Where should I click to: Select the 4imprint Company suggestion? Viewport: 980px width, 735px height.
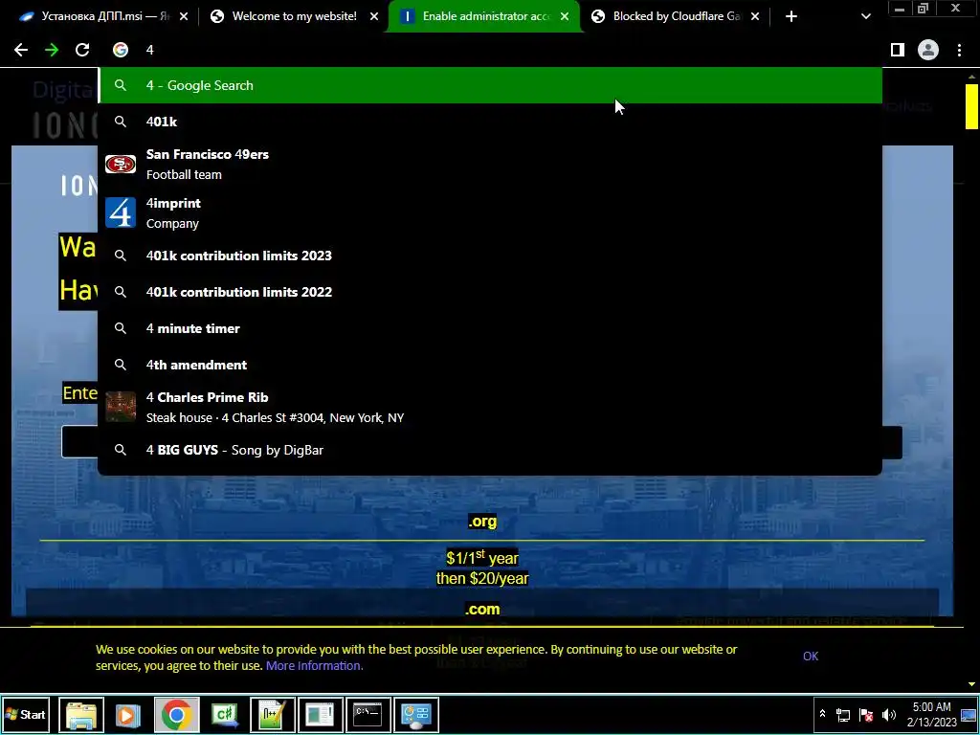(x=491, y=212)
